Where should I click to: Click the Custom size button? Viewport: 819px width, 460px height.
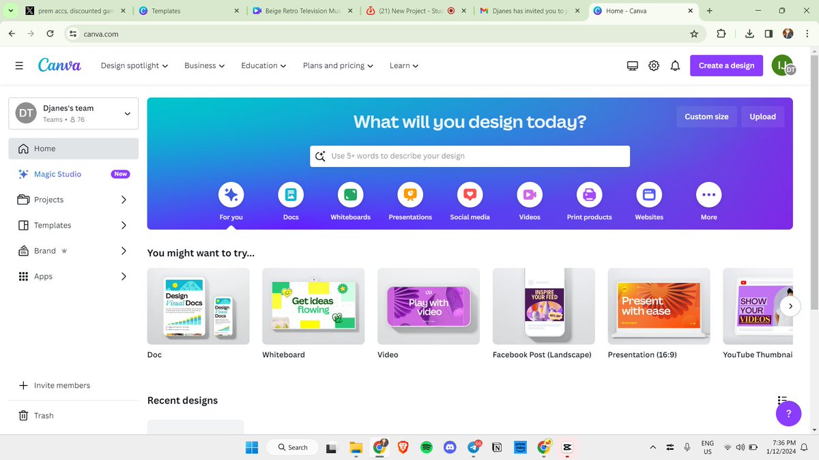pyautogui.click(x=706, y=117)
